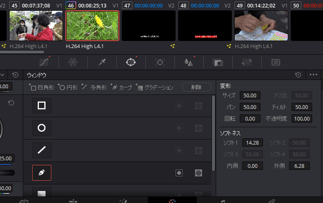
Task: Edit the ティルト value field
Action: [302, 107]
